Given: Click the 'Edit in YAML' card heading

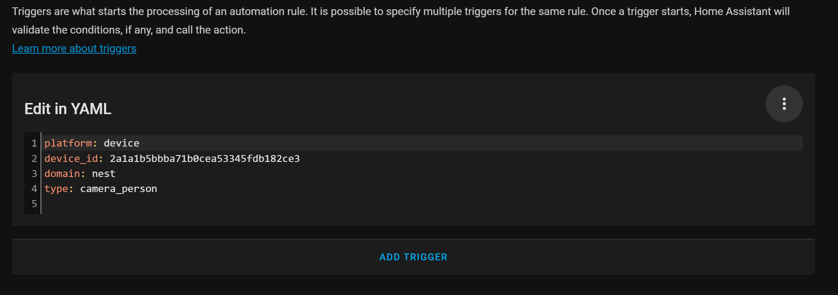Looking at the screenshot, I should coord(68,109).
